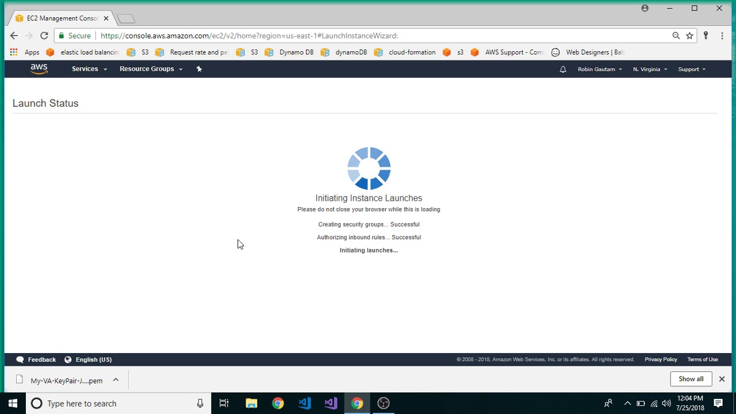This screenshot has width=736, height=414.
Task: Open the Robin Gautam account menu
Action: [600, 69]
